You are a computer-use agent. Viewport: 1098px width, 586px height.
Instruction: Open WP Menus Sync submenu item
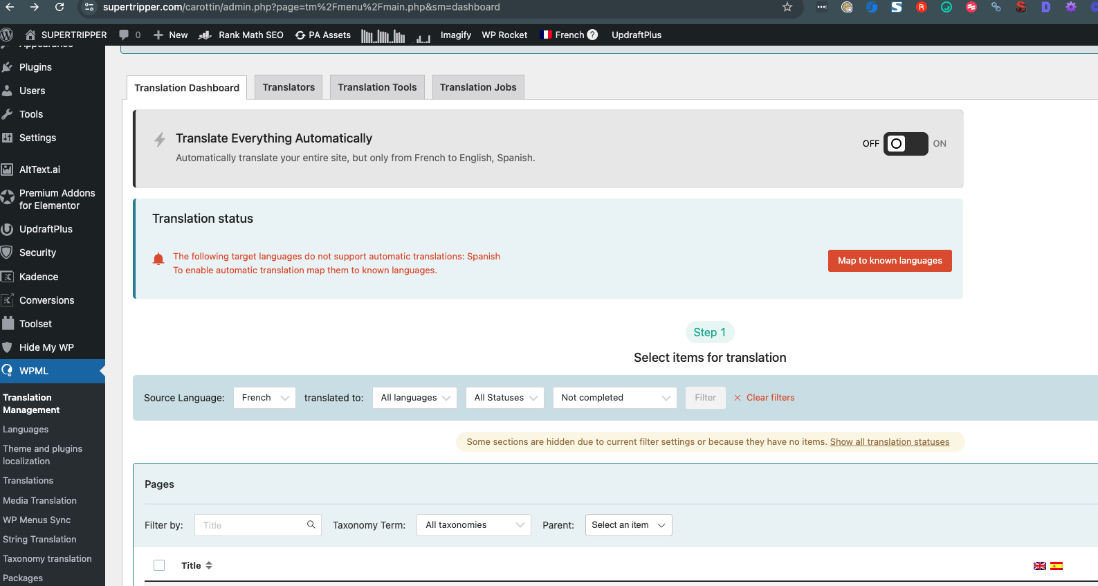(x=37, y=520)
